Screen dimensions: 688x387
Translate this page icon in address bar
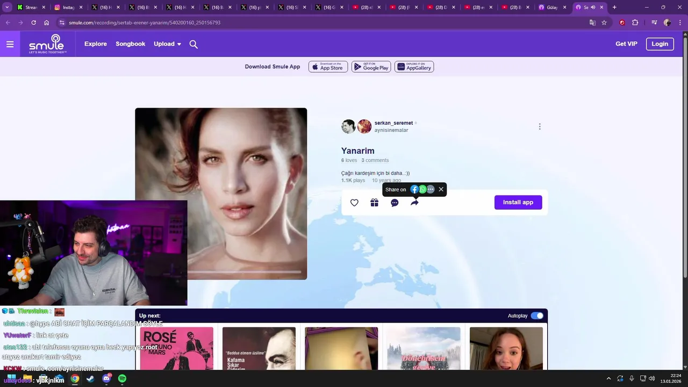(x=592, y=23)
